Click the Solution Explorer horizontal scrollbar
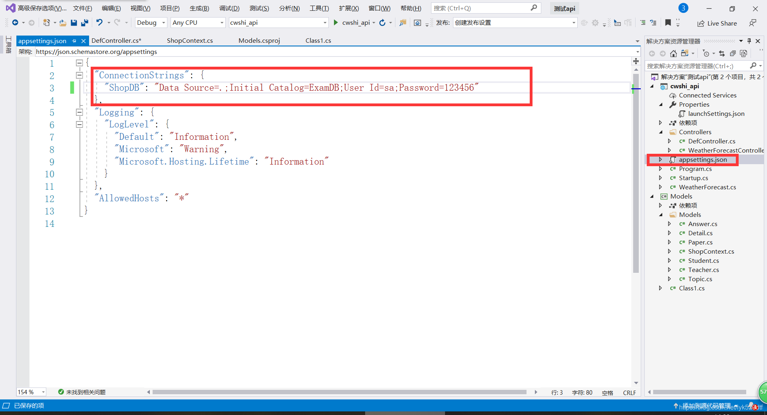767x415 pixels. (x=699, y=392)
